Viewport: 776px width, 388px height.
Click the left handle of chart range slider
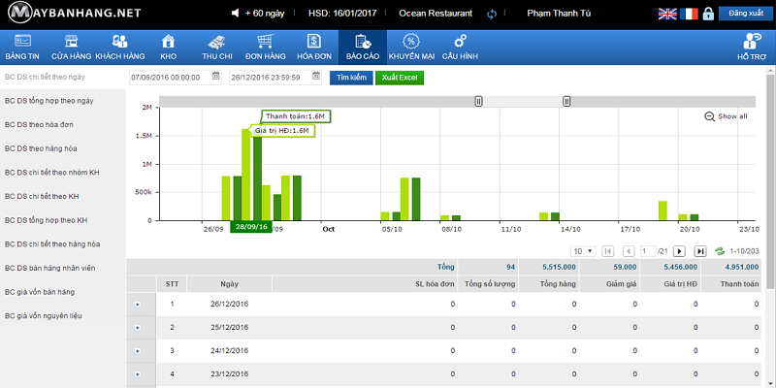(x=478, y=102)
